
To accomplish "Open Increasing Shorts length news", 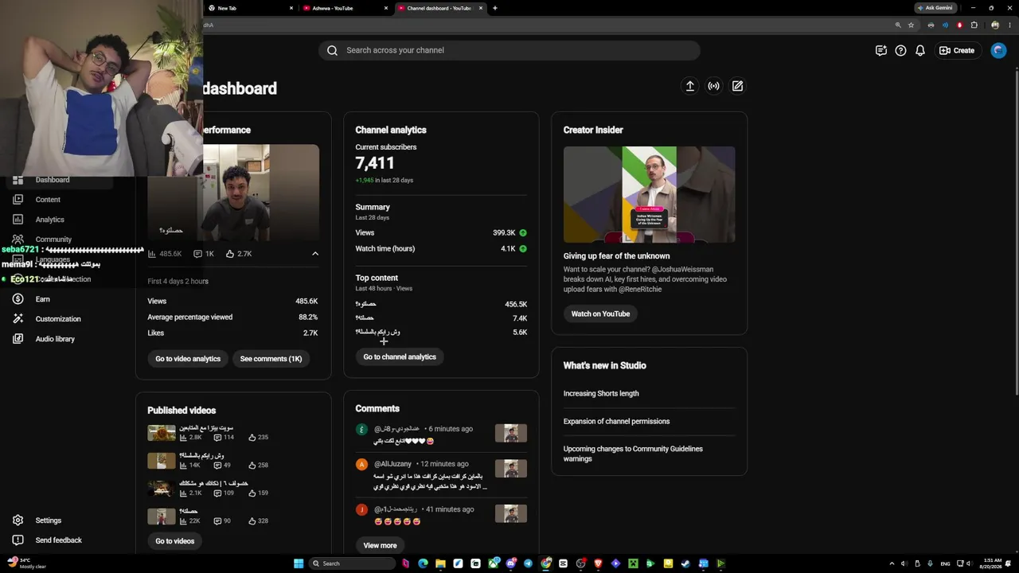I will (x=601, y=393).
